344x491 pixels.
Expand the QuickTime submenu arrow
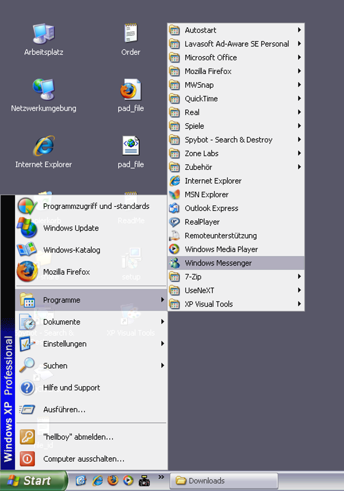pyautogui.click(x=299, y=98)
